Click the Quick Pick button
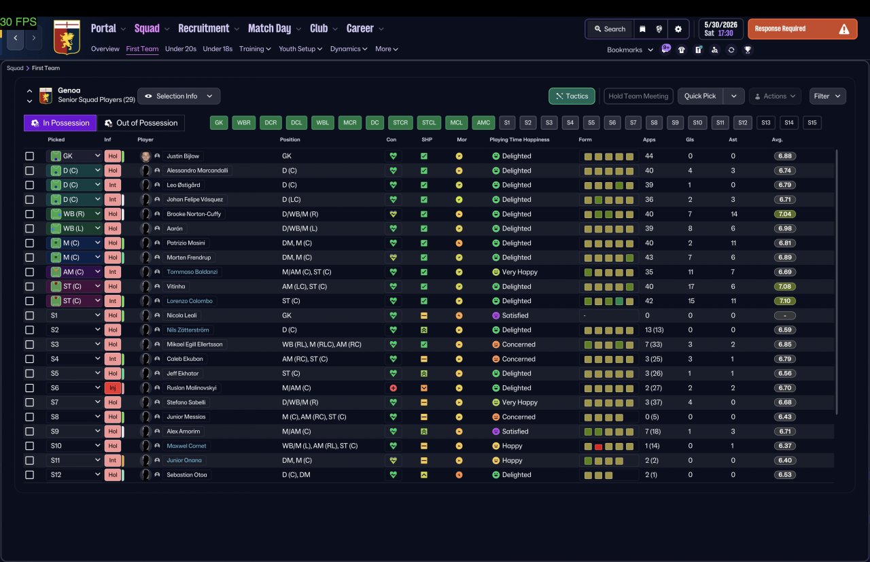Image resolution: width=870 pixels, height=562 pixels. [x=700, y=96]
